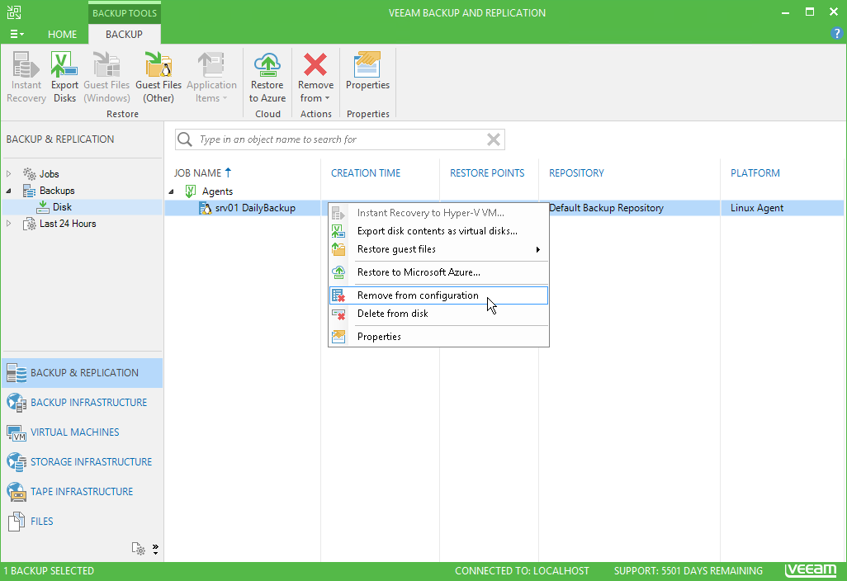Click the Properties ribbon icon
Viewport: 847px width, 581px height.
[x=367, y=71]
